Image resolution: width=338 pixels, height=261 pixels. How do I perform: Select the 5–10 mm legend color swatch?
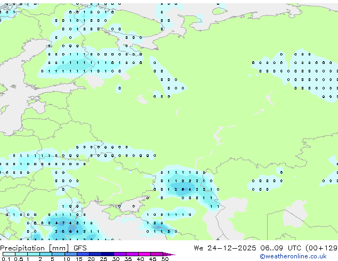point(58,254)
